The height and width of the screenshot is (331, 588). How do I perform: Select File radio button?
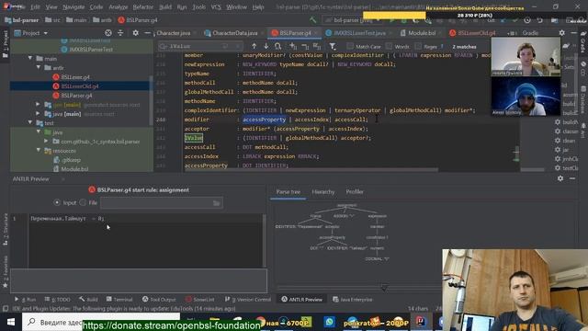coord(83,202)
